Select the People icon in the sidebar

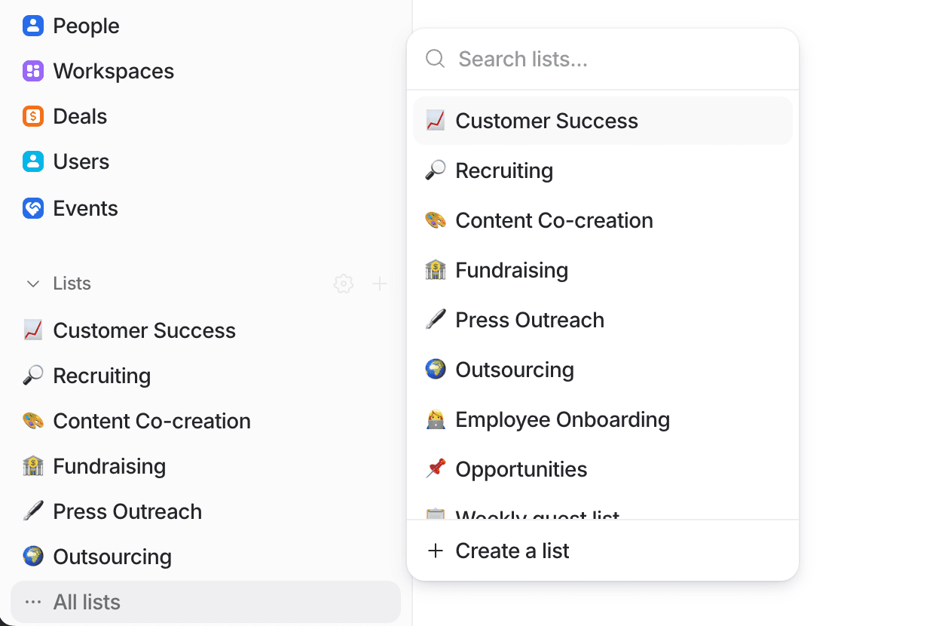(x=33, y=25)
